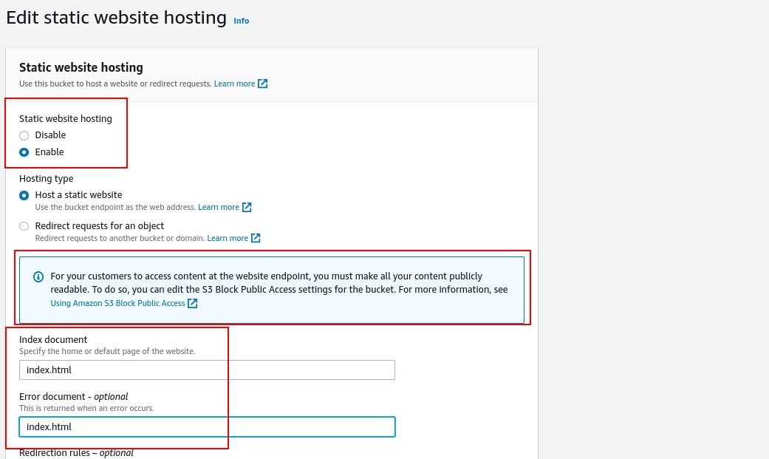Screen dimensions: 769x459
Task: Open Learn more link about redirecting requests
Action: pos(228,238)
